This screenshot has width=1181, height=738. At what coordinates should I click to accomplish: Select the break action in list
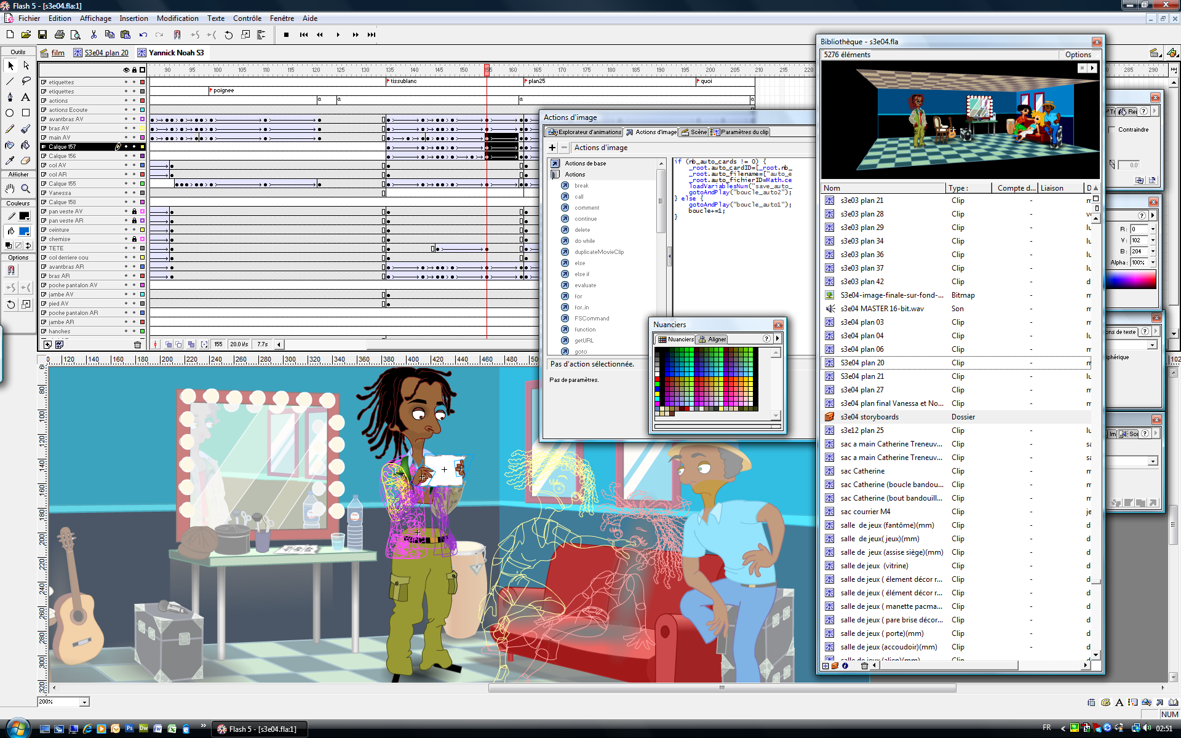tap(581, 186)
